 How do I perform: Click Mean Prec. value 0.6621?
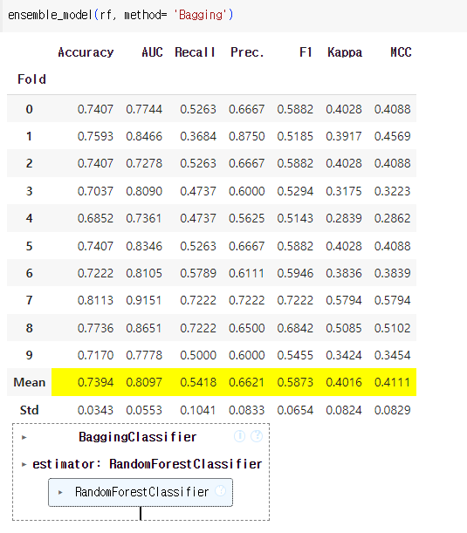coord(247,382)
